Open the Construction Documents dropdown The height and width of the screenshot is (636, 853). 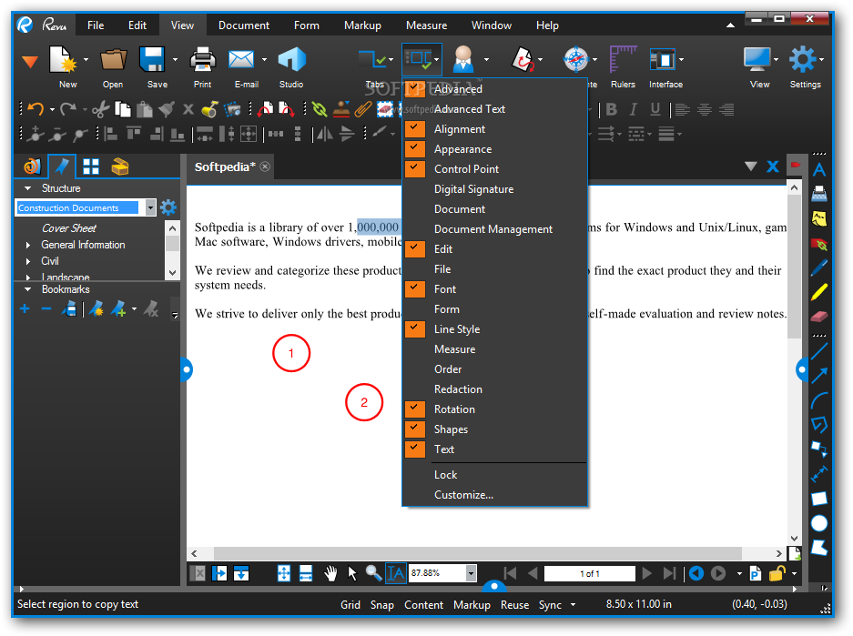[150, 207]
